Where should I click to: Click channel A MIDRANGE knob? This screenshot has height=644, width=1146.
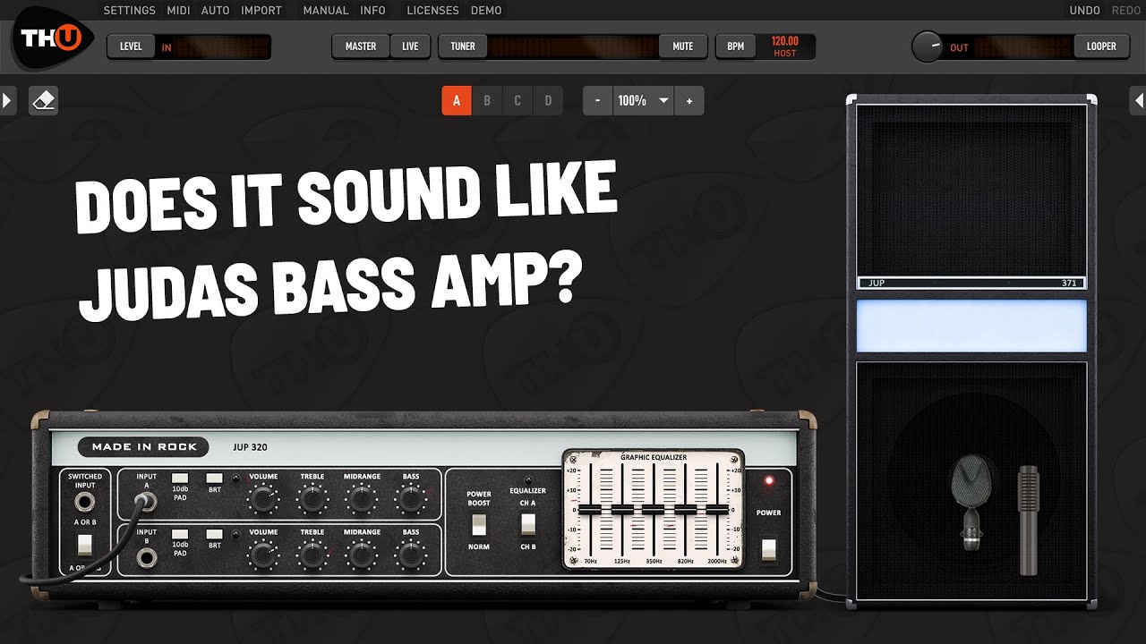[x=361, y=500]
